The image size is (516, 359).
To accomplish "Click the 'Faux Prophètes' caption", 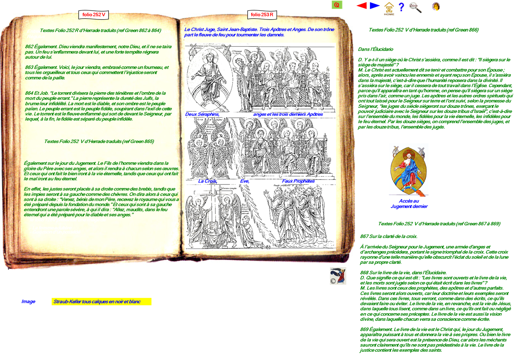I will click(x=298, y=181).
